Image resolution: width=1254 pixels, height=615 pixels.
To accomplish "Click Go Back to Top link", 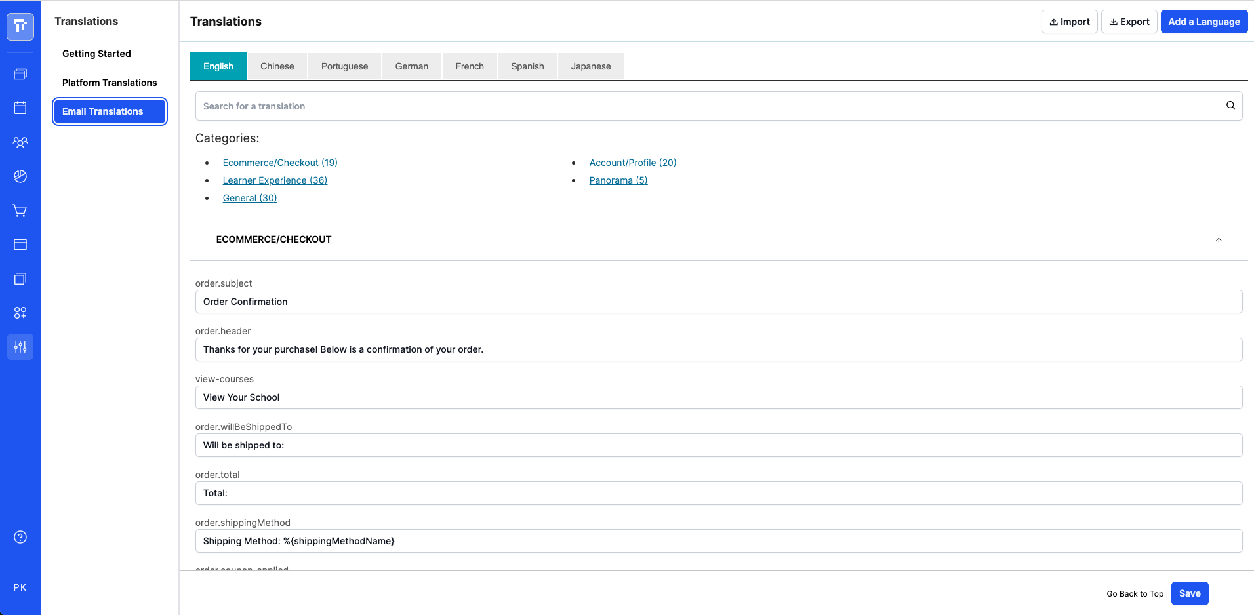I will 1135,594.
